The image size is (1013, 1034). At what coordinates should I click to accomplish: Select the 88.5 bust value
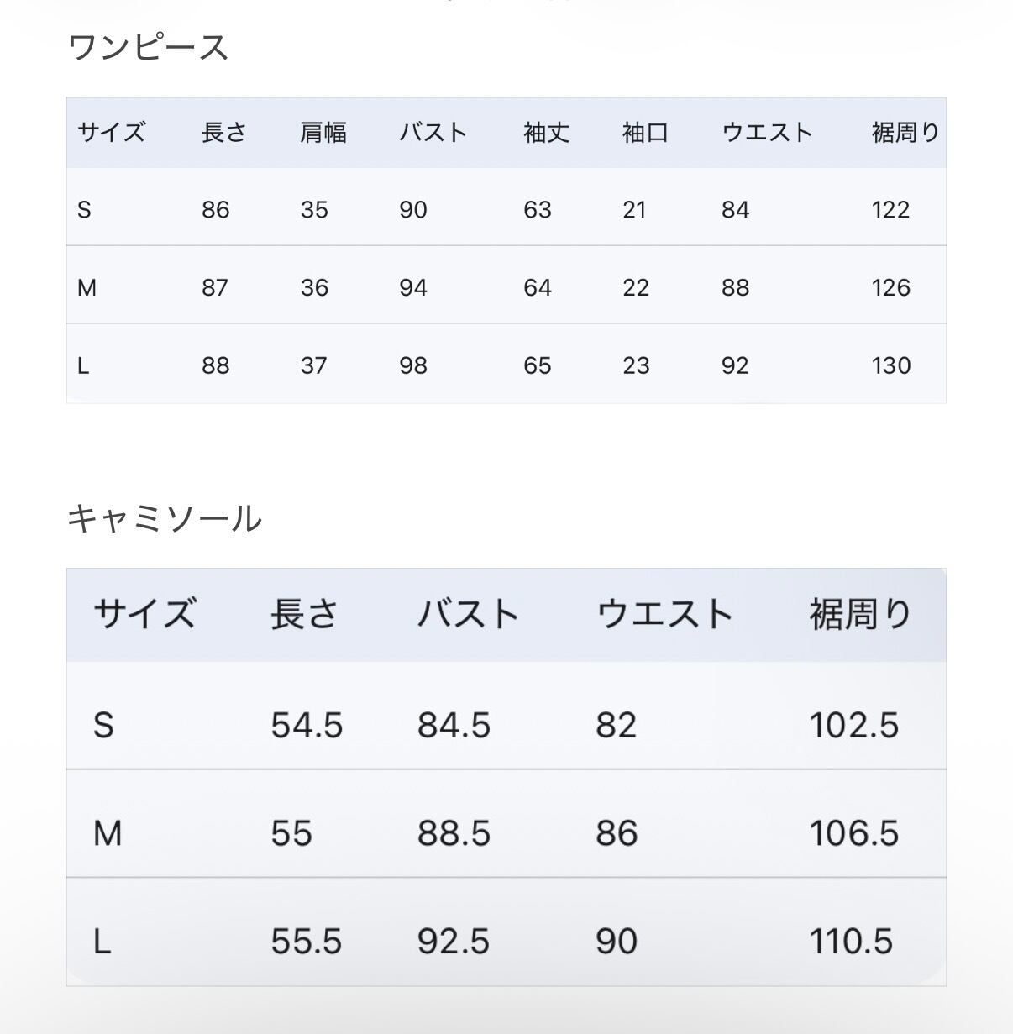[x=454, y=833]
